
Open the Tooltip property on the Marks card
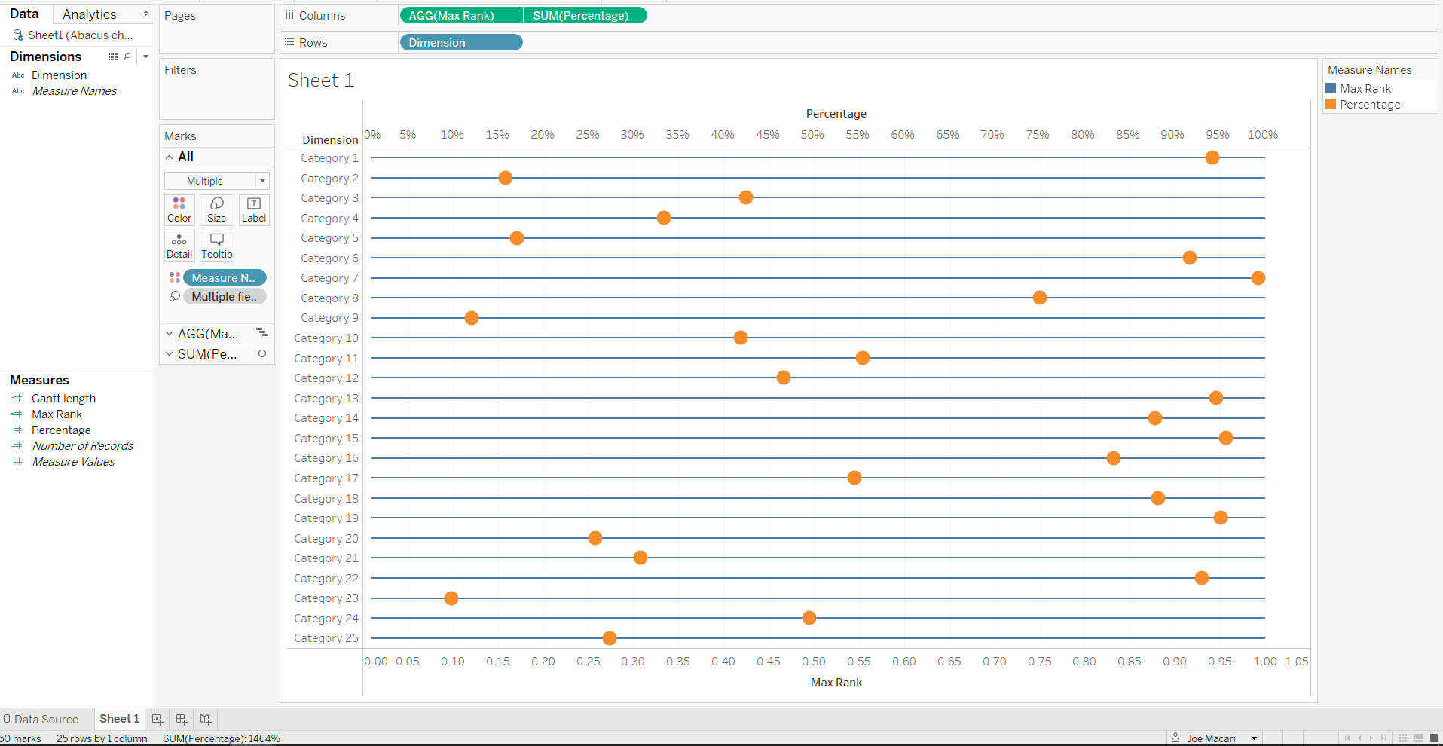(x=216, y=246)
